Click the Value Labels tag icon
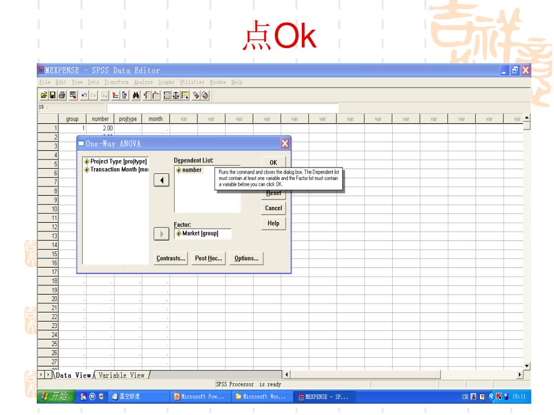The width and height of the screenshot is (554, 415). click(x=196, y=95)
